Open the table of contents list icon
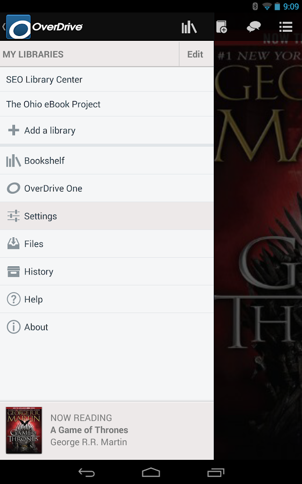This screenshot has width=302, height=484. [286, 27]
